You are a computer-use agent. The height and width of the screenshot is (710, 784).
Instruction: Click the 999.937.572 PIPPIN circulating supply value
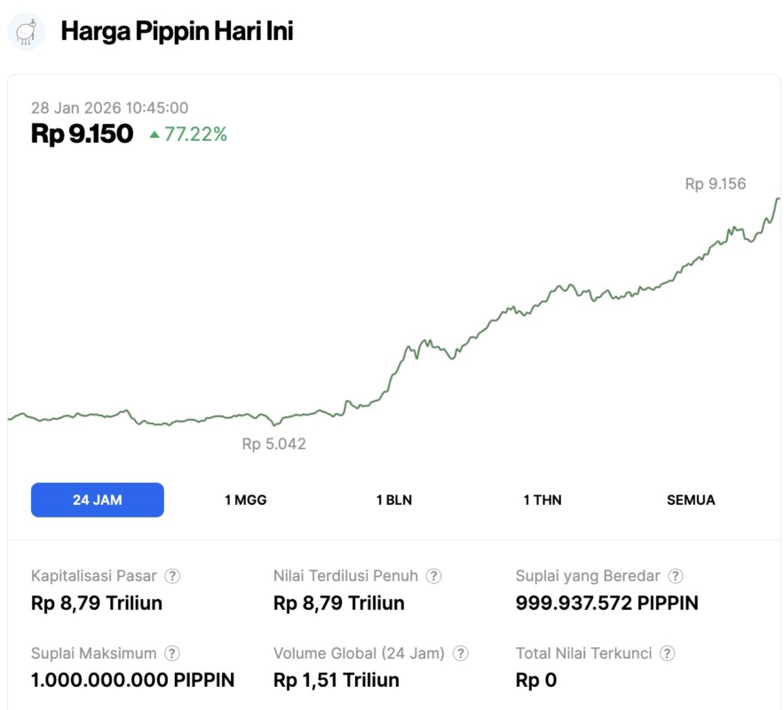[606, 603]
